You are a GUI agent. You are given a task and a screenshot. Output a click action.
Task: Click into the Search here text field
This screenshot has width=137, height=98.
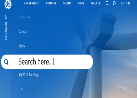point(47,62)
